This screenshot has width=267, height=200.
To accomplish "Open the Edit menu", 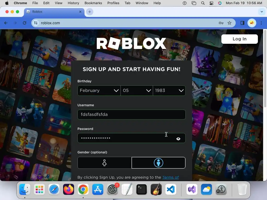I will pos(46,3).
